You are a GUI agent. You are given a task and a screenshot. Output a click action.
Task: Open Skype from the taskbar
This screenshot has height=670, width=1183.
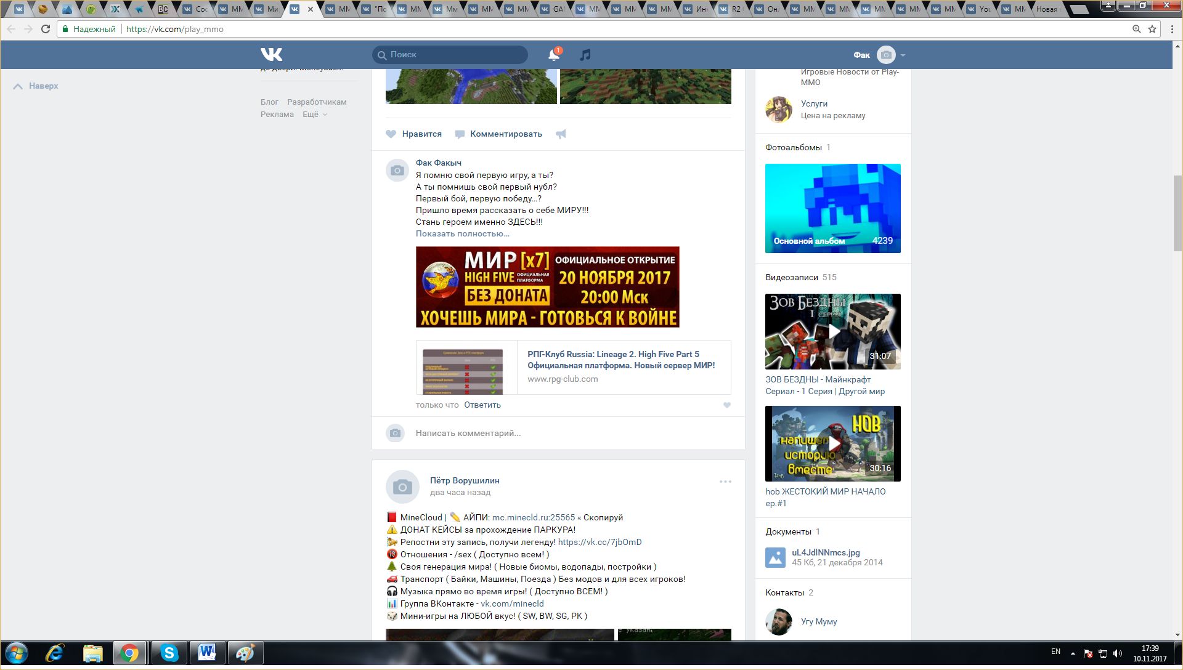pos(169,653)
